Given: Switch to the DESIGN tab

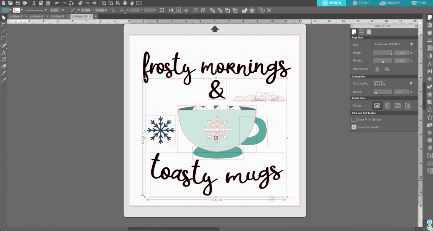Looking at the screenshot, I should (x=331, y=3).
